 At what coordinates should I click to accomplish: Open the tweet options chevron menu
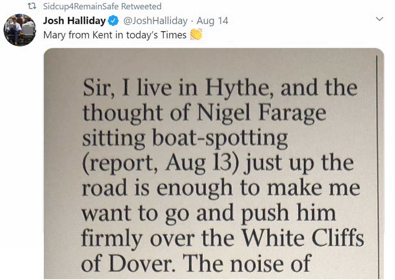tap(379, 19)
